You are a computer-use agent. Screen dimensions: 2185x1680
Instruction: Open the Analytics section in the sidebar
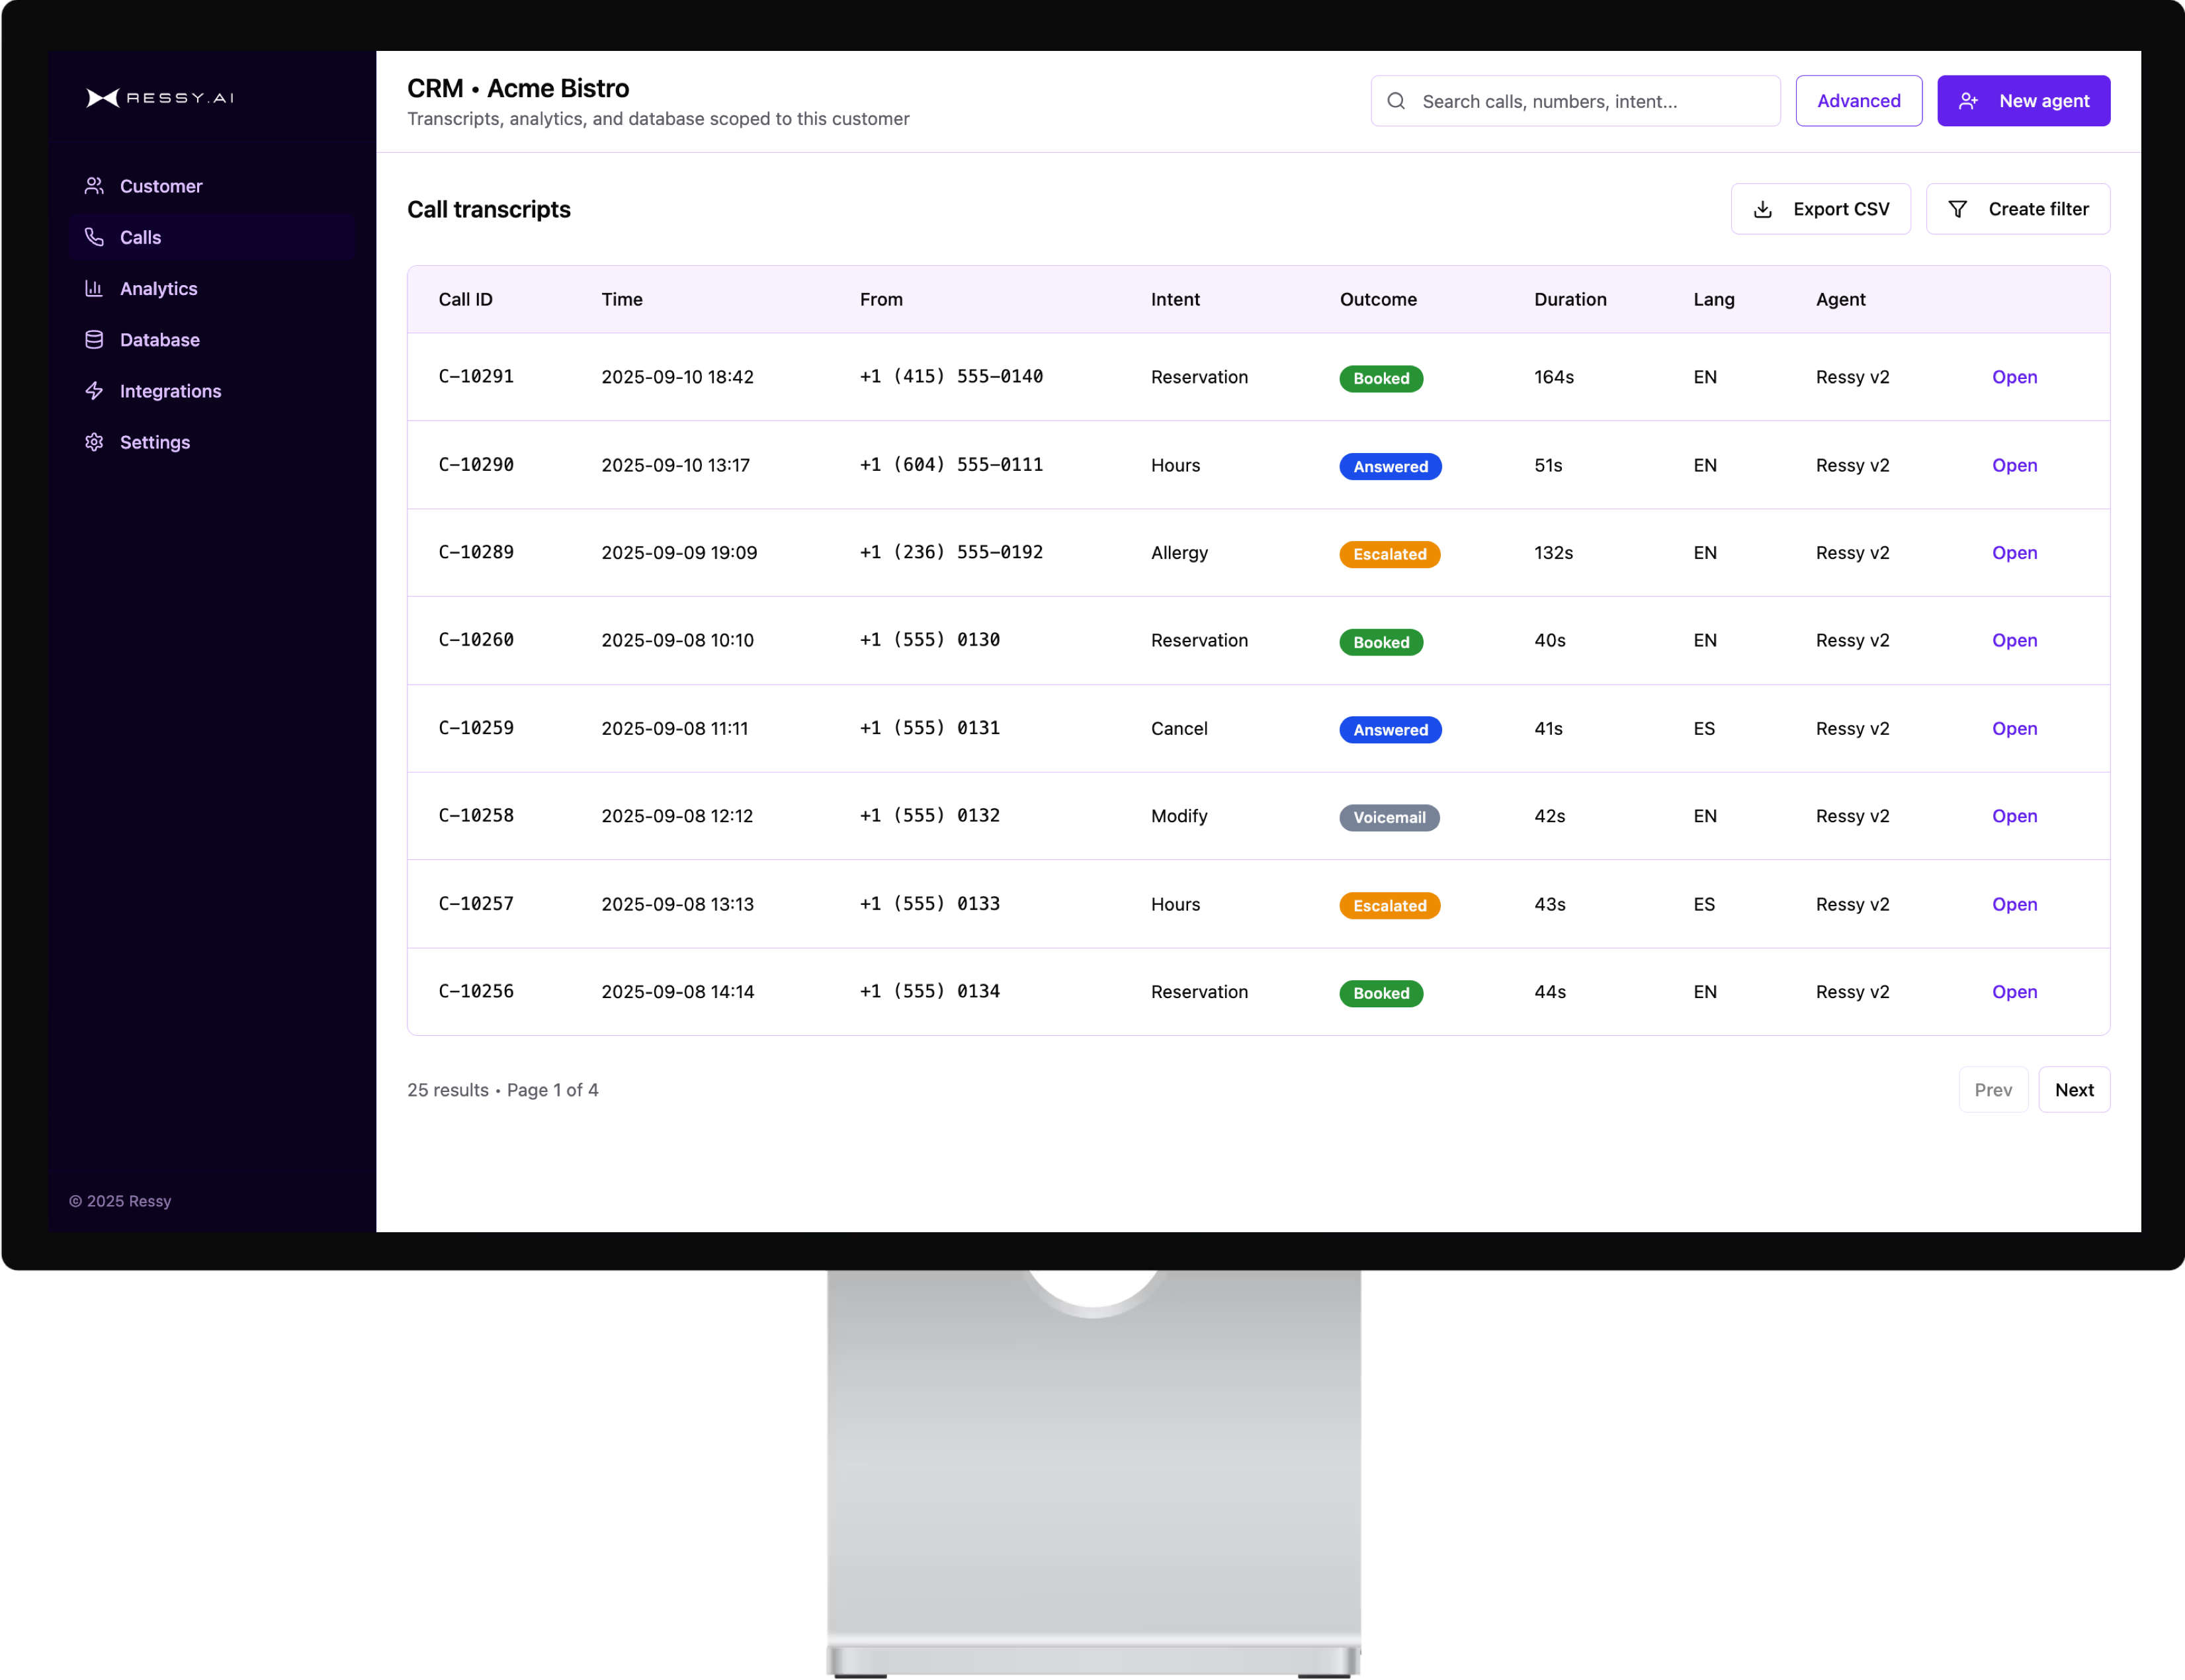[x=159, y=289]
